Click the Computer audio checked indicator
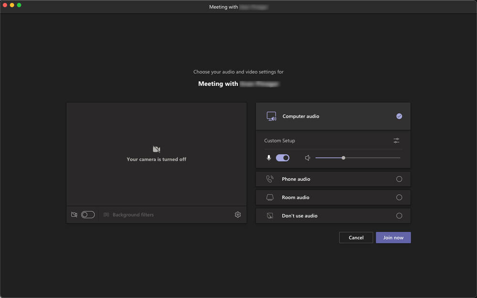Image resolution: width=477 pixels, height=298 pixels. 399,116
